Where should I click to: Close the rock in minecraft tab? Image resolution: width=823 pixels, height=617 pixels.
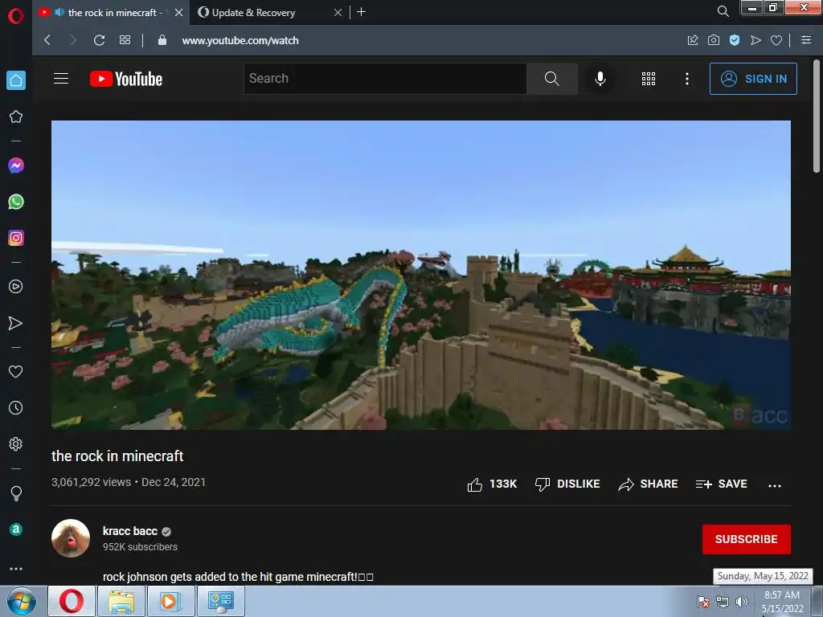coord(179,12)
